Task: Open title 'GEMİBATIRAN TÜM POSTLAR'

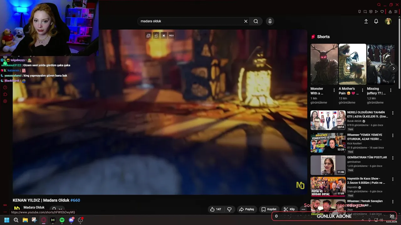Action: coord(367,157)
